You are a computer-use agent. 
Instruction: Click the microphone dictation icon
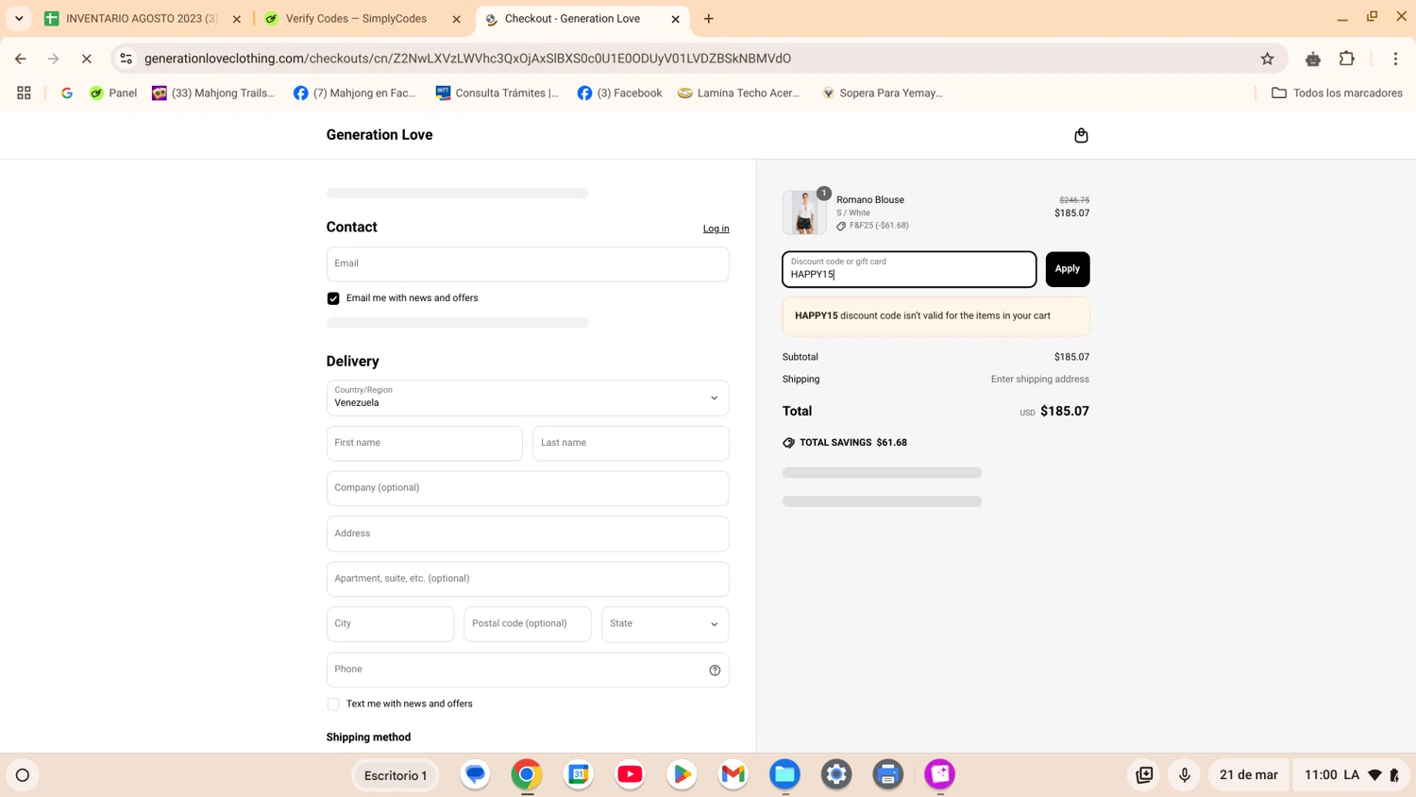(1185, 775)
